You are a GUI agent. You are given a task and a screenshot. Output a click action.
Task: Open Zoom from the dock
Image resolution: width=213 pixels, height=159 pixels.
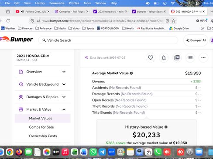pos(112,152)
